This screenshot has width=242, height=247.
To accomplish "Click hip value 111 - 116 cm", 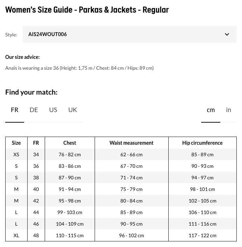I will tap(202, 224).
